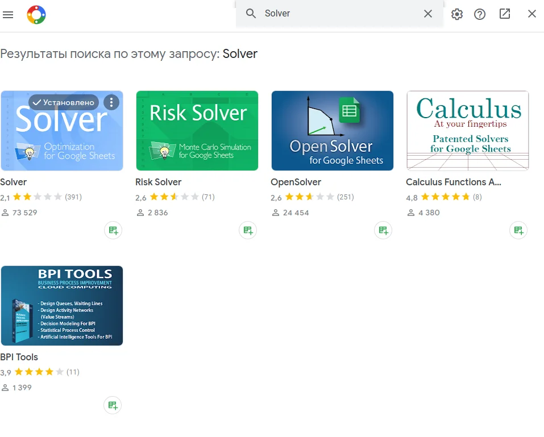Click the search results heading text
The height and width of the screenshot is (437, 544).
(x=128, y=54)
